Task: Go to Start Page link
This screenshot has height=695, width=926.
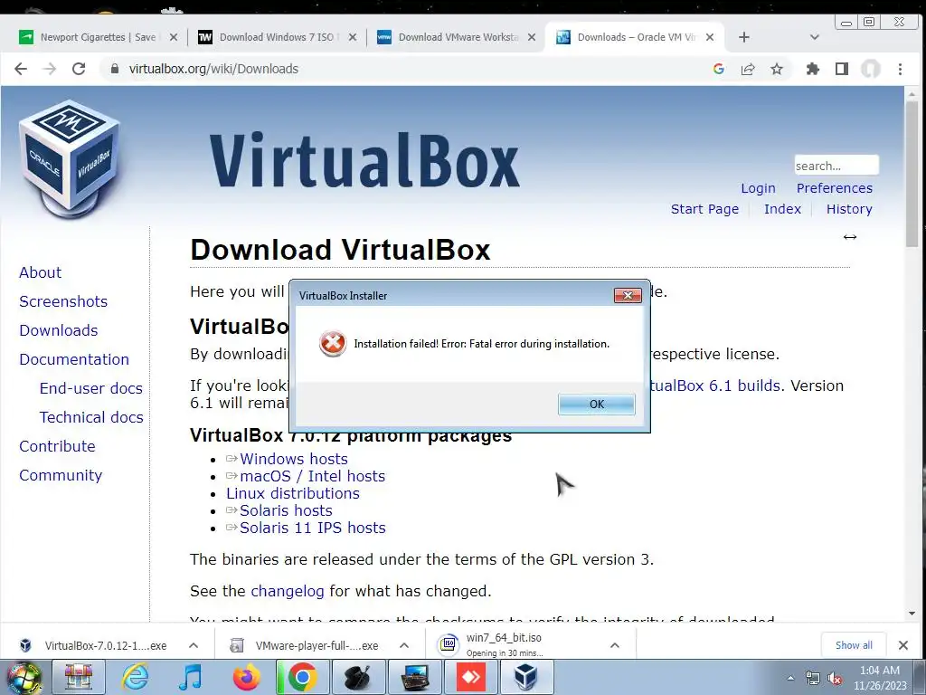Action: tap(704, 209)
